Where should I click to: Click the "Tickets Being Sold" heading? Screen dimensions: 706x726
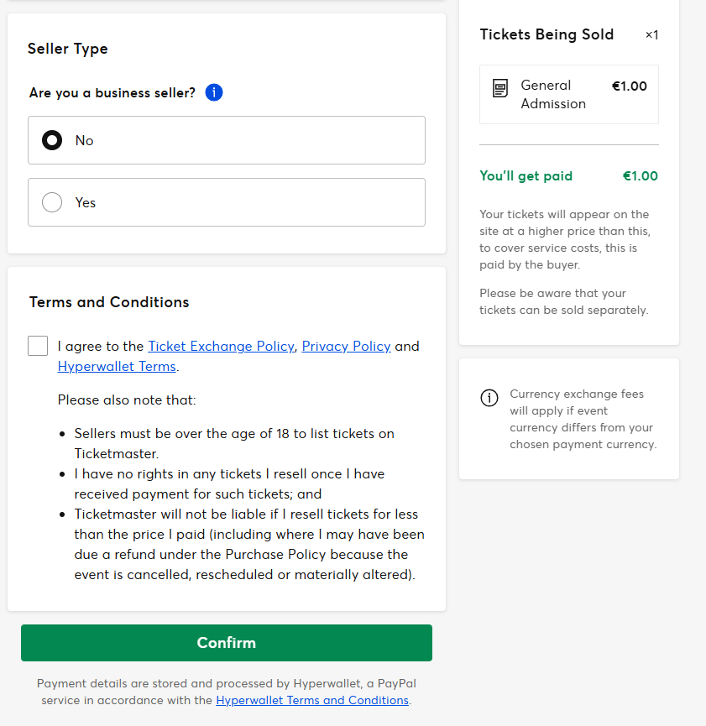(x=546, y=34)
